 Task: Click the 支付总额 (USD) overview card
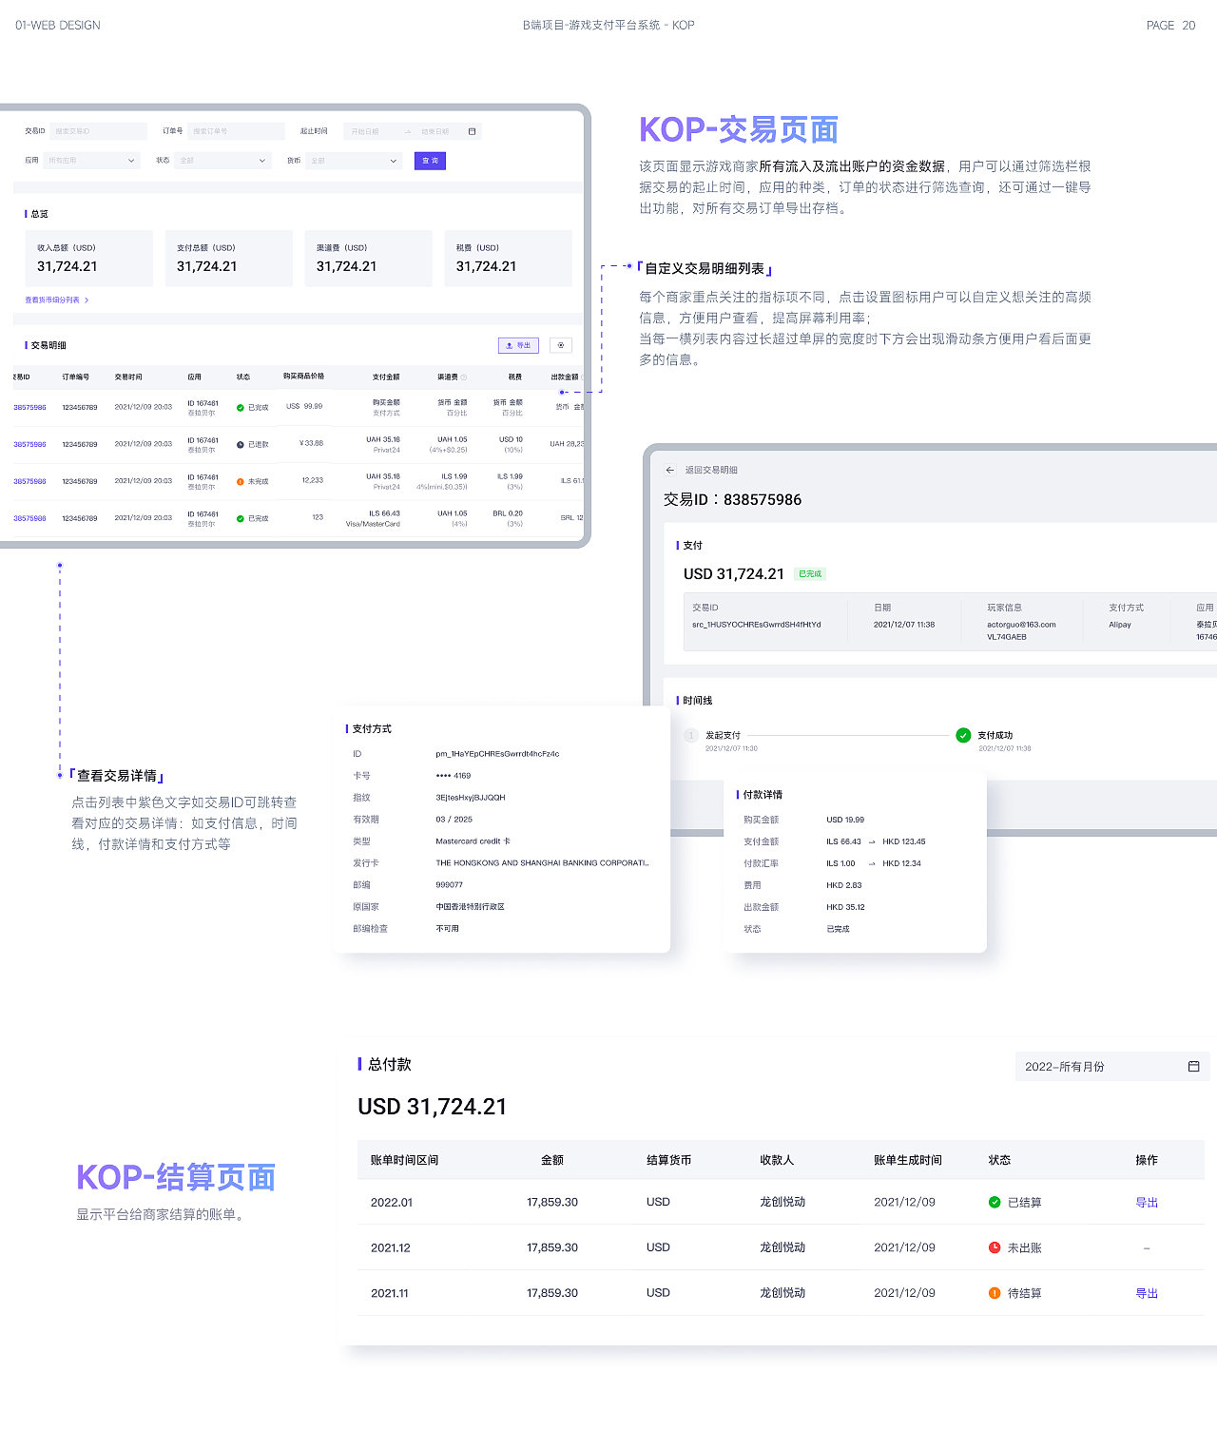pyautogui.click(x=229, y=259)
